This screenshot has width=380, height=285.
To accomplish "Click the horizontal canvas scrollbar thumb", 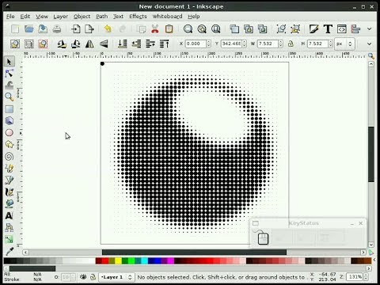I will (x=194, y=253).
